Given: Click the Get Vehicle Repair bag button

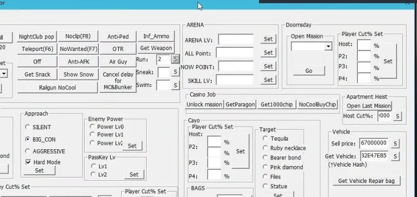Looking at the screenshot, I should point(367,181).
